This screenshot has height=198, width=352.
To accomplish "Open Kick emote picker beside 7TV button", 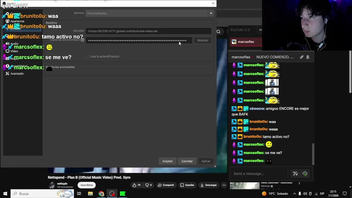I will click(x=305, y=174).
